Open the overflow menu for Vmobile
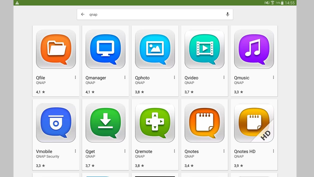Screen dimensions: 314x177 coord(75,151)
